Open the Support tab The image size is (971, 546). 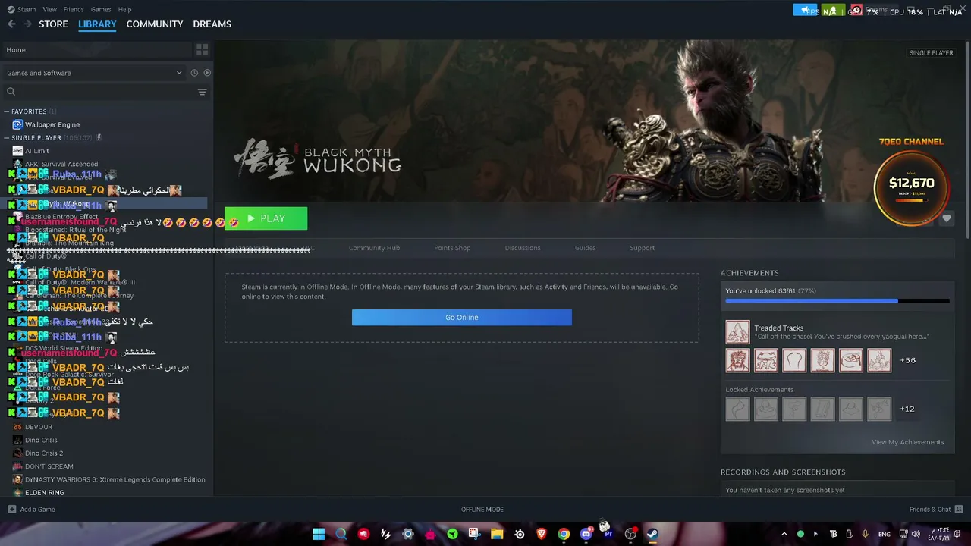tap(642, 248)
